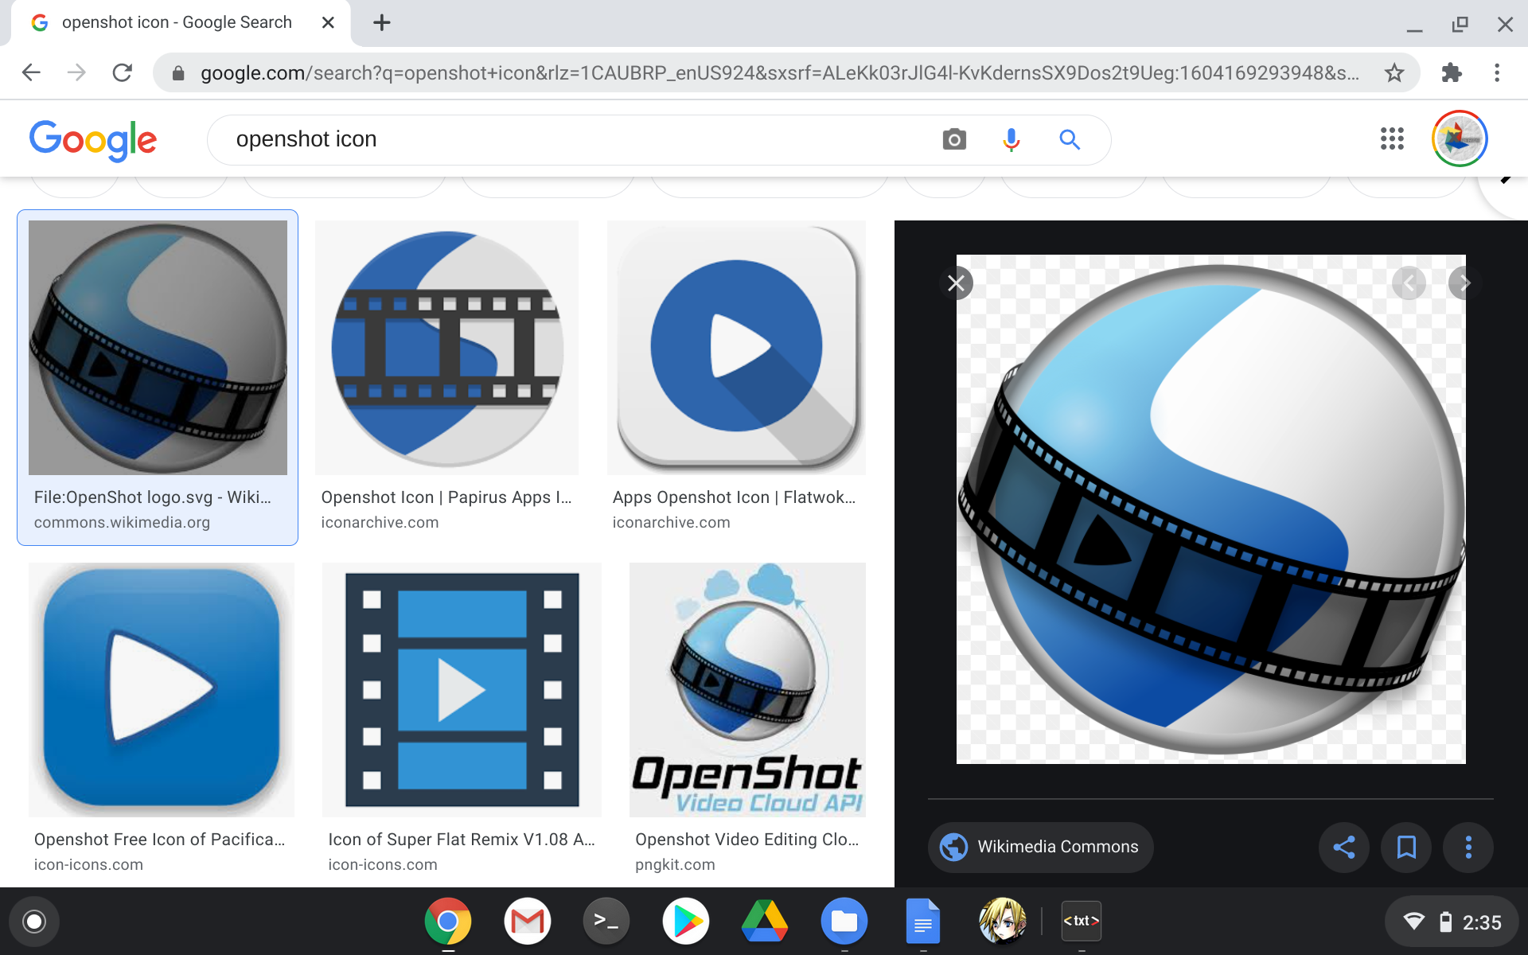
Task: Open File:OpenShot logo.svg - Wiki... title link
Action: [153, 497]
